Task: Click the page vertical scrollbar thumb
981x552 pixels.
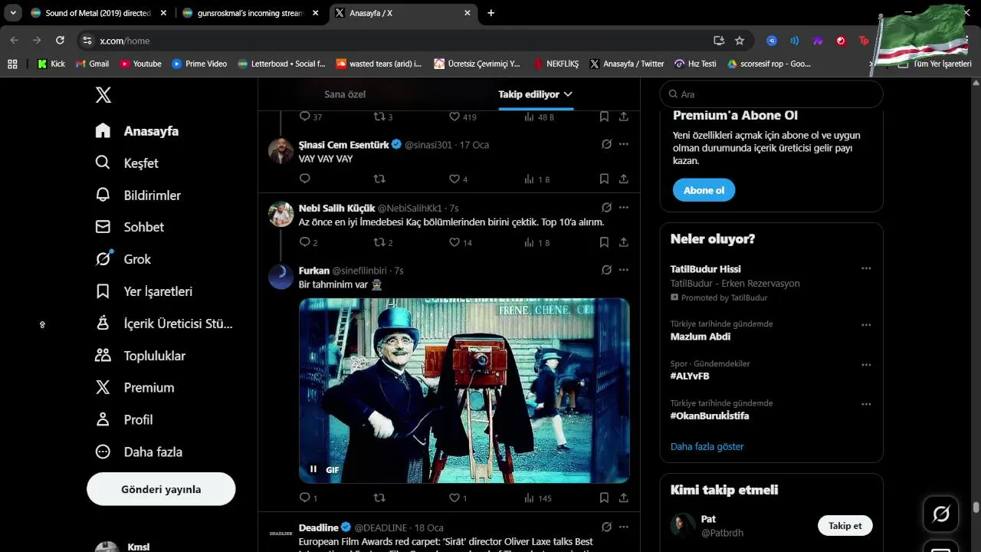Action: [x=976, y=508]
